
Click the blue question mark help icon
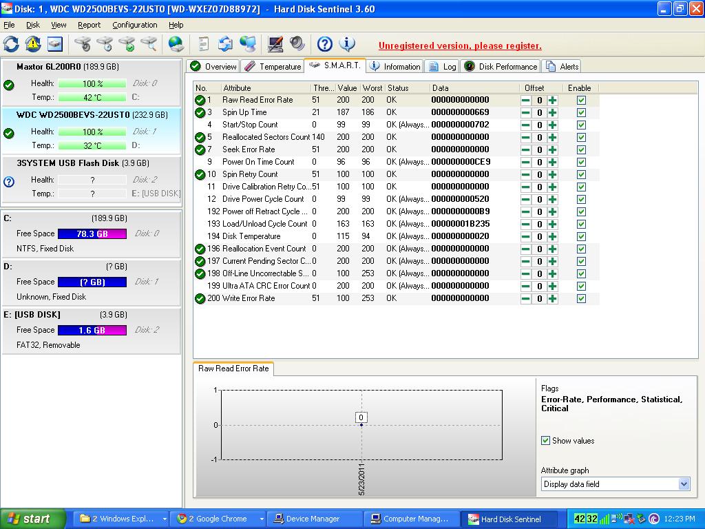[x=325, y=44]
